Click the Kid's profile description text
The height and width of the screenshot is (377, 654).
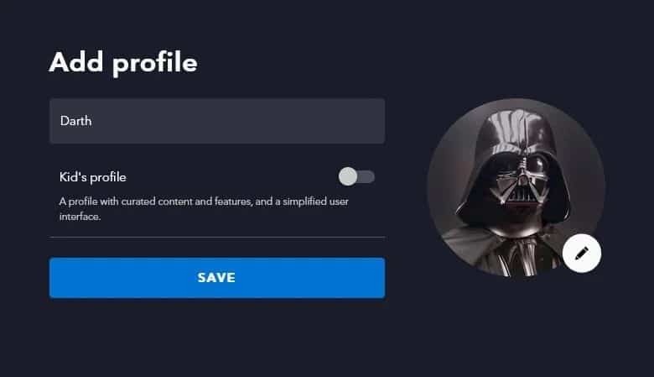click(x=204, y=209)
